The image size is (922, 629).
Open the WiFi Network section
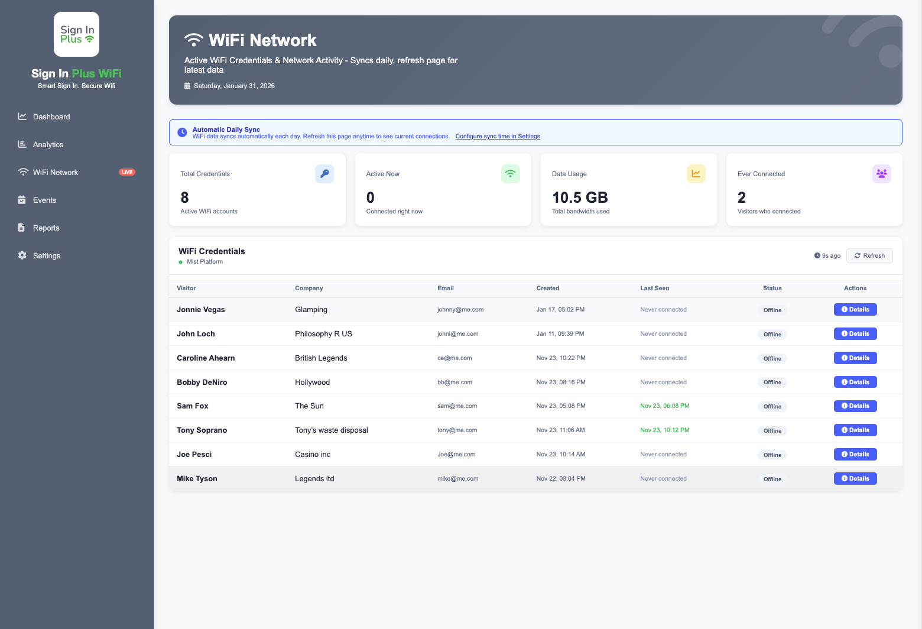pos(56,172)
